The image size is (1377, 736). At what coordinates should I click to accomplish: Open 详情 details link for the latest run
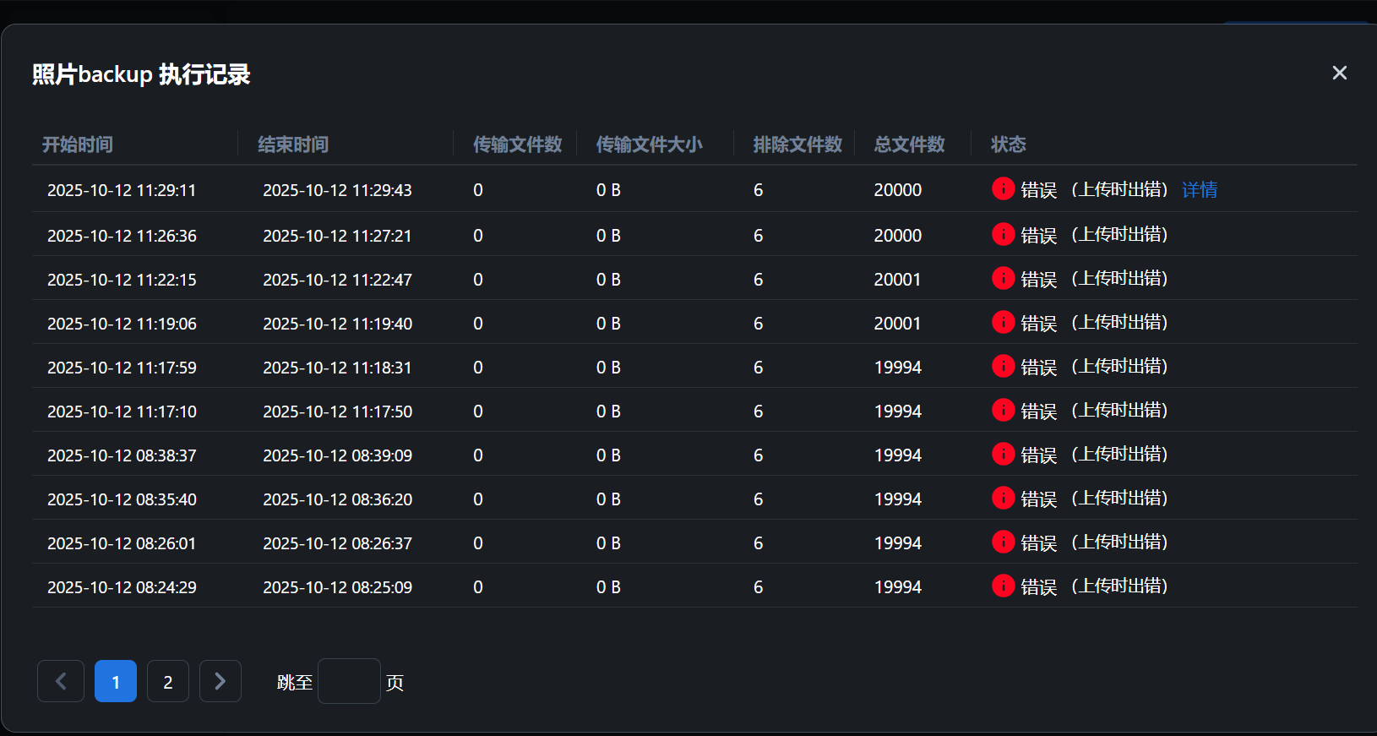(1199, 189)
